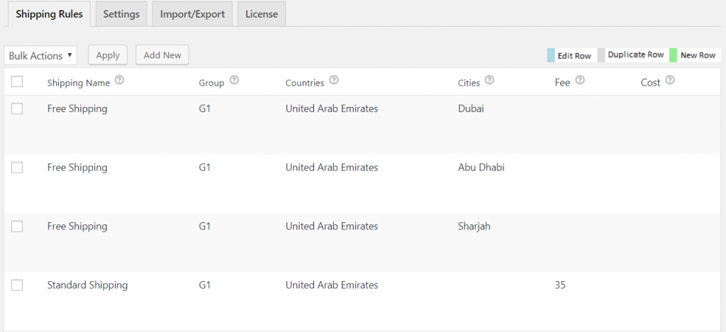
Task: Click help icon beside Group column
Action: coord(234,81)
